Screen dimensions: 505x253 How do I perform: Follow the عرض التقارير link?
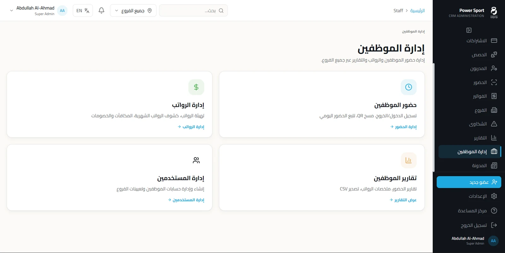click(403, 200)
